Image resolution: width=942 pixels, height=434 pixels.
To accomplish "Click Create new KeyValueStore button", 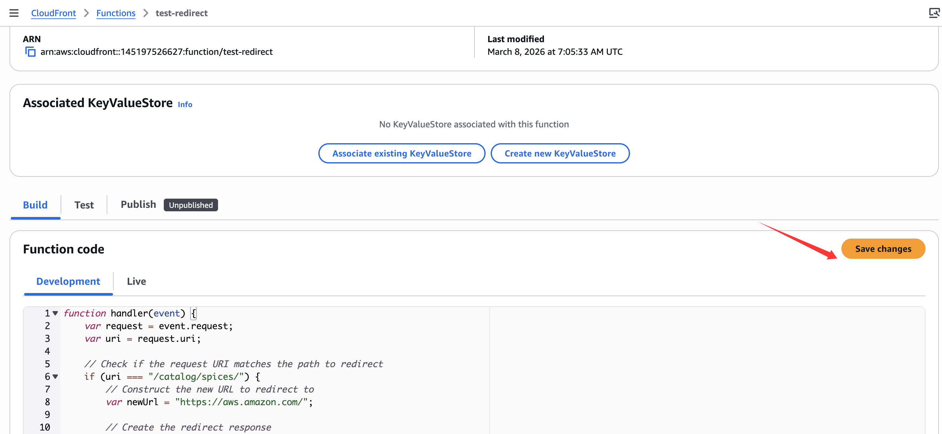I will coord(560,153).
